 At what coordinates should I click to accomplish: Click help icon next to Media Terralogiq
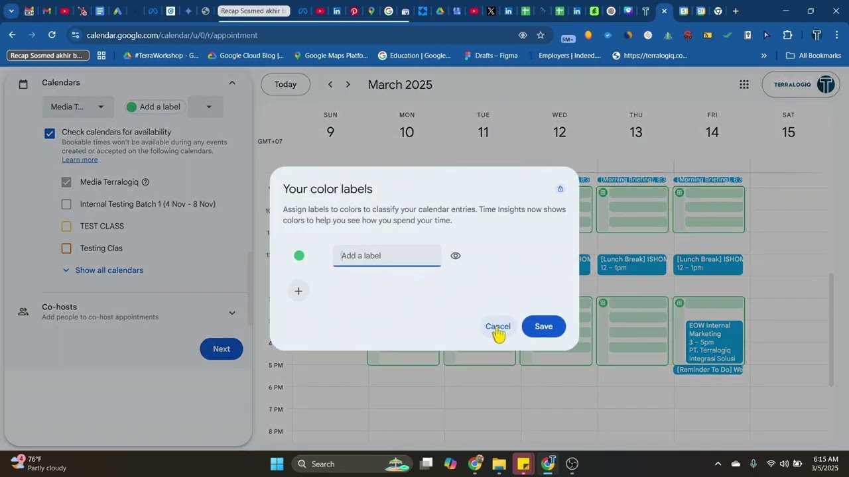(145, 182)
